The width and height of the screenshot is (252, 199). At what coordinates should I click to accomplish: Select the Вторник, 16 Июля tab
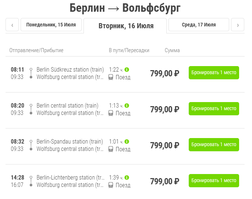(x=126, y=26)
